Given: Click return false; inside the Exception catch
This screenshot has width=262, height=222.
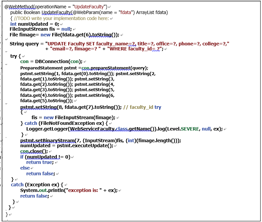Looking at the screenshot, I should click(x=35, y=196).
